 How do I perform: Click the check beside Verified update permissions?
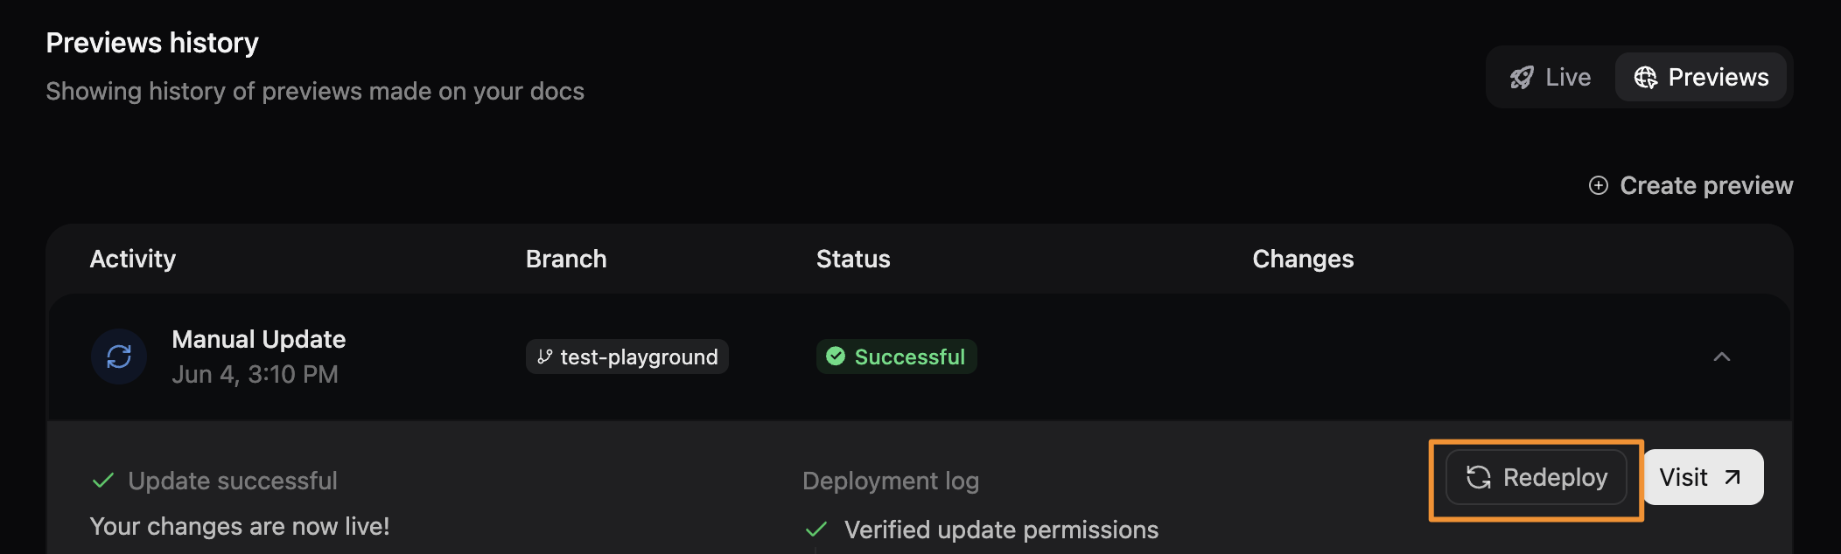(x=816, y=529)
